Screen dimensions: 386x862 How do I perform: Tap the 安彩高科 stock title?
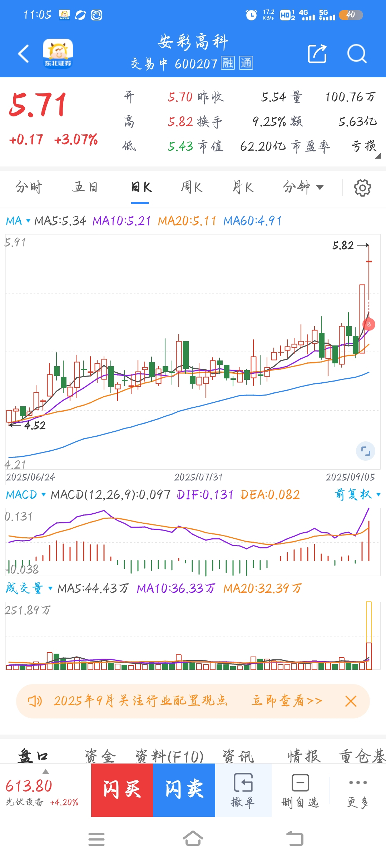tap(193, 42)
